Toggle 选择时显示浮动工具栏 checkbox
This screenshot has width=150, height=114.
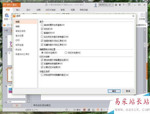(42, 41)
